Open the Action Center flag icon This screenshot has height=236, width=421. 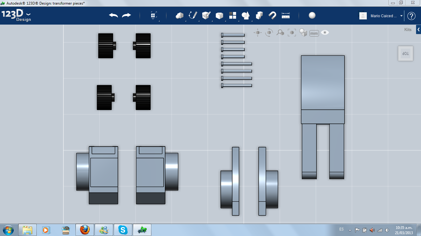pos(358,230)
